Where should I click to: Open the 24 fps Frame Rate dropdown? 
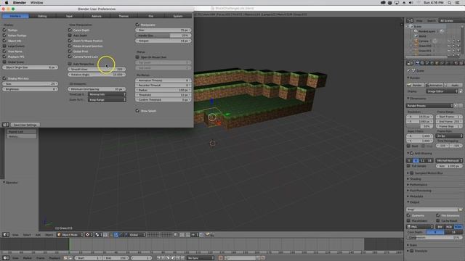click(449, 136)
